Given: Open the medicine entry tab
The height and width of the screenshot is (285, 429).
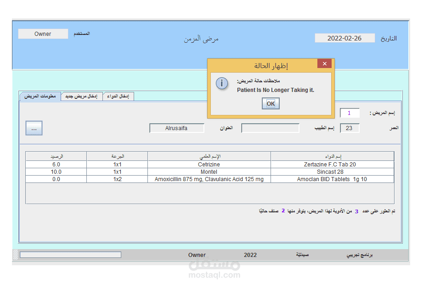Looking at the screenshot, I should point(118,96).
